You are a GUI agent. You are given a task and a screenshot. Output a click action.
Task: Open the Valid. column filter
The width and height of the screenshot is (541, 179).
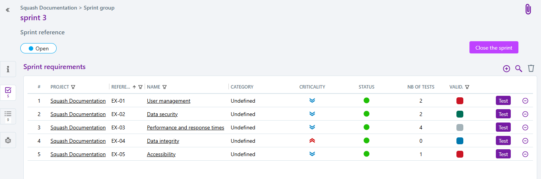(x=467, y=87)
